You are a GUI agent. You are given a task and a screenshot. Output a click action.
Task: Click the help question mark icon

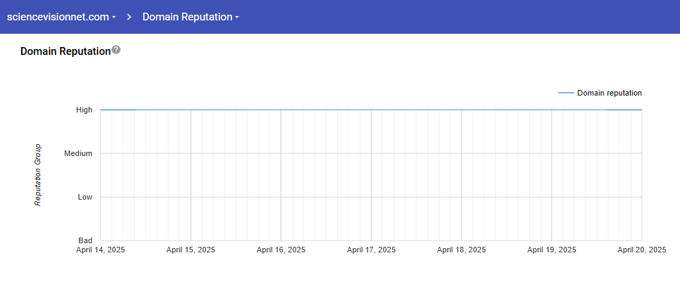tap(116, 50)
